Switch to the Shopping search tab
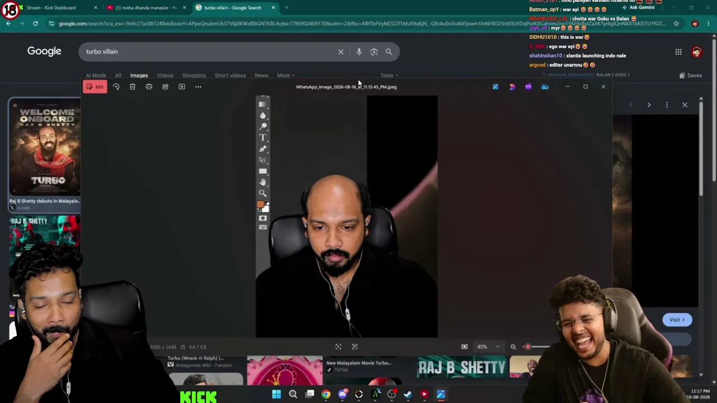 coord(194,76)
